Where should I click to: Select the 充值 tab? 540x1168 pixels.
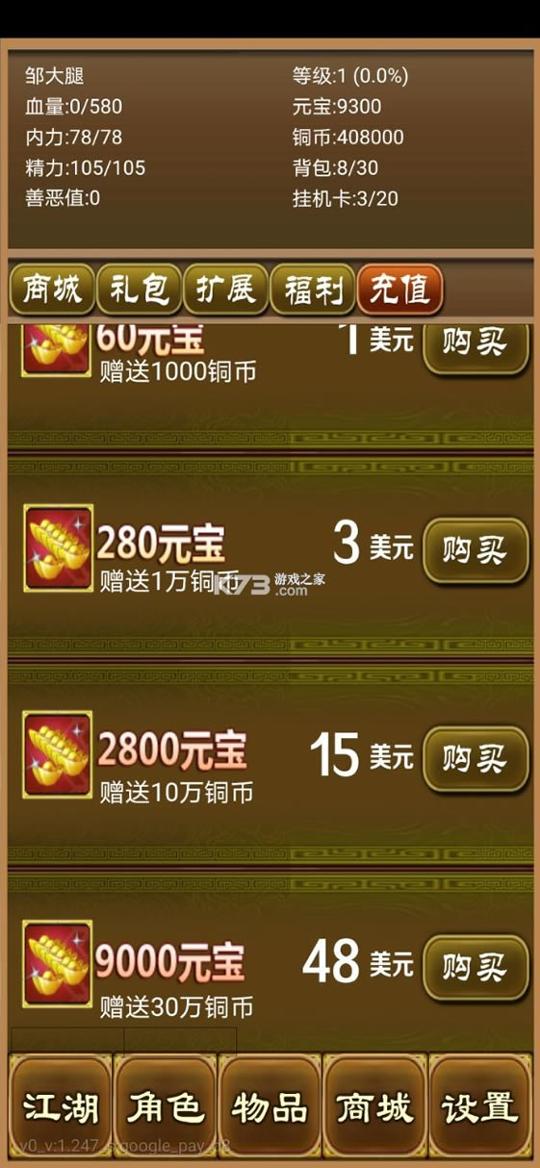399,289
